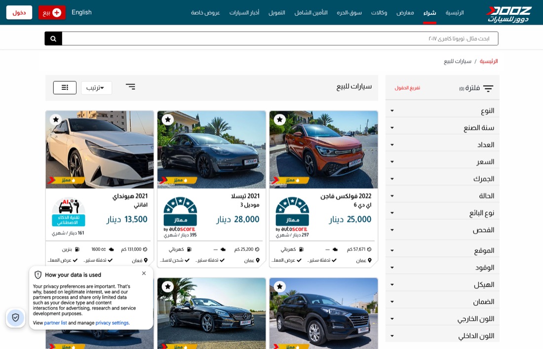Expand the العداد filter section
This screenshot has height=349, width=543.
(442, 145)
